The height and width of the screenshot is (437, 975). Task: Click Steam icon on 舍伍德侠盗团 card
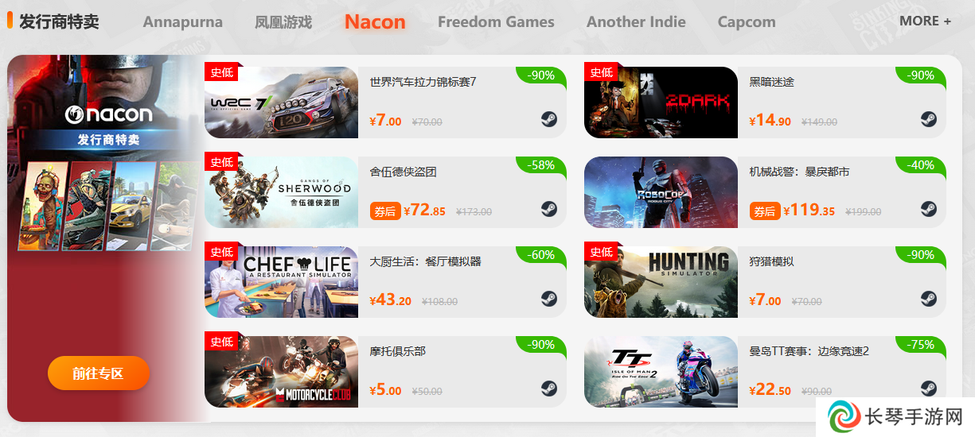tap(549, 209)
